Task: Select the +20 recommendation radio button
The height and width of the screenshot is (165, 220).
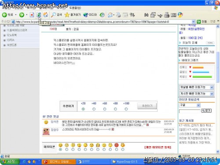Action: pyautogui.click(x=83, y=109)
